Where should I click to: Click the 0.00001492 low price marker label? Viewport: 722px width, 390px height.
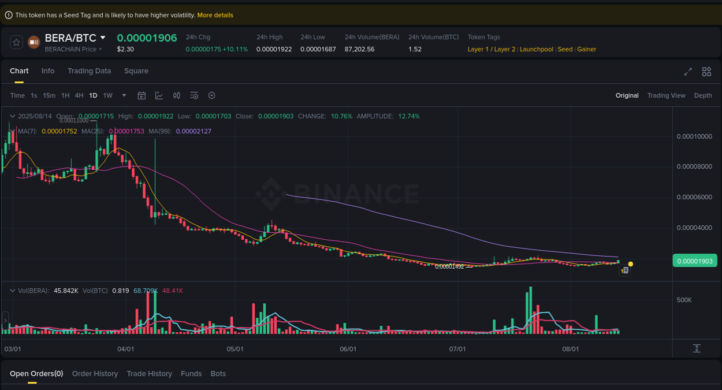tap(449, 266)
